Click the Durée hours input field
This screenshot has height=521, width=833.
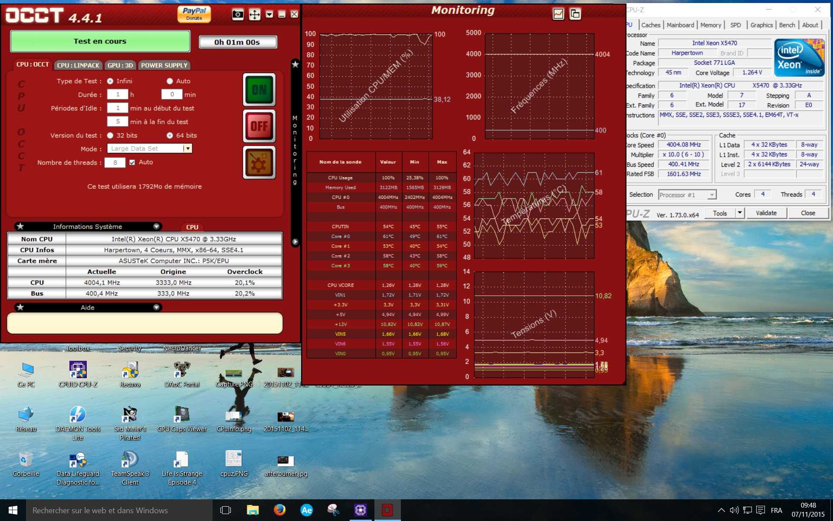[118, 94]
